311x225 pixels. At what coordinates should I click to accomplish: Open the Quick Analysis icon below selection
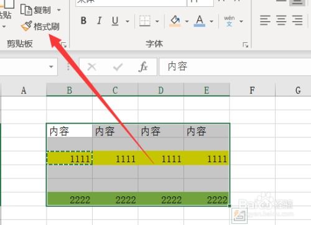coord(239,216)
